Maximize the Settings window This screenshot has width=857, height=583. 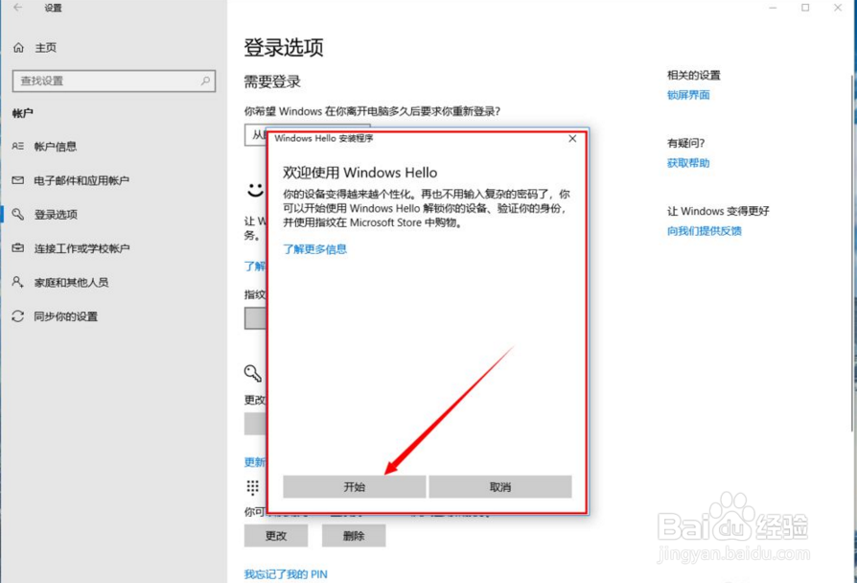tap(805, 8)
